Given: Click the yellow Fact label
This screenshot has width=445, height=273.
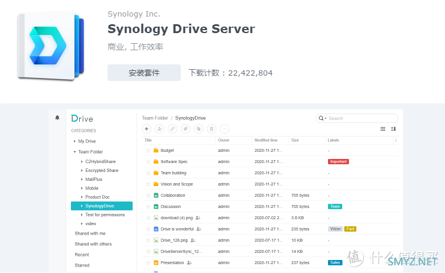Looking at the screenshot, I should pyautogui.click(x=350, y=229).
